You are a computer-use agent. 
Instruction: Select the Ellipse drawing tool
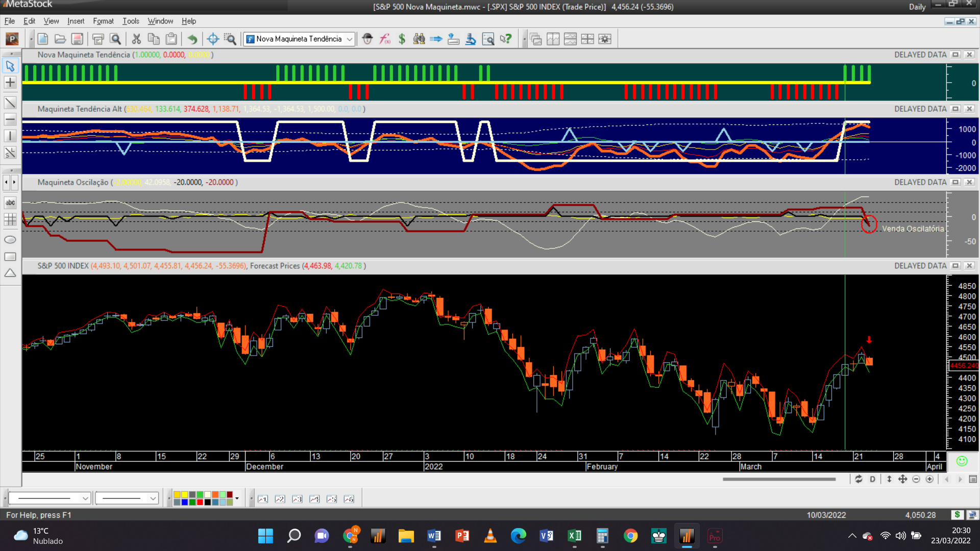pos(10,240)
